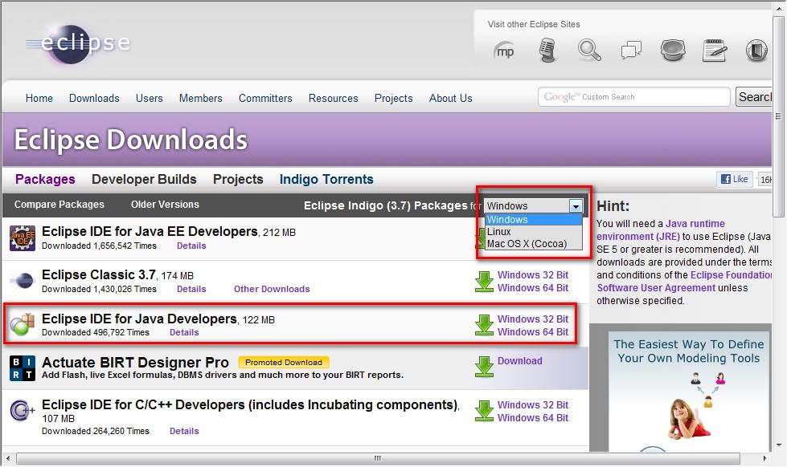Click the magnifying glass site icon
This screenshot has width=787, height=467.
pyautogui.click(x=588, y=51)
